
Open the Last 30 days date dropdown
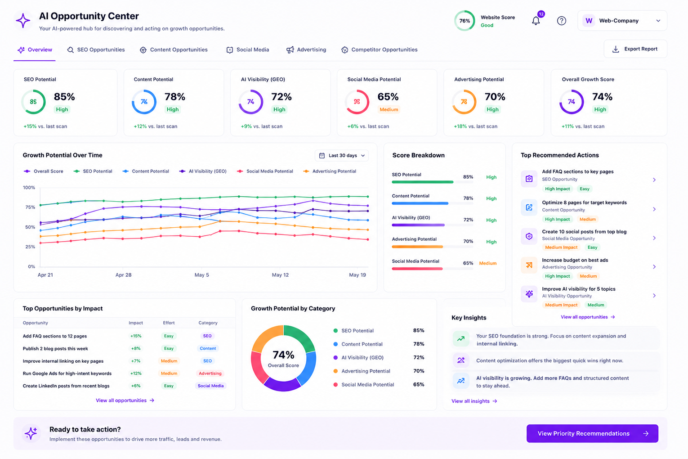tap(342, 156)
